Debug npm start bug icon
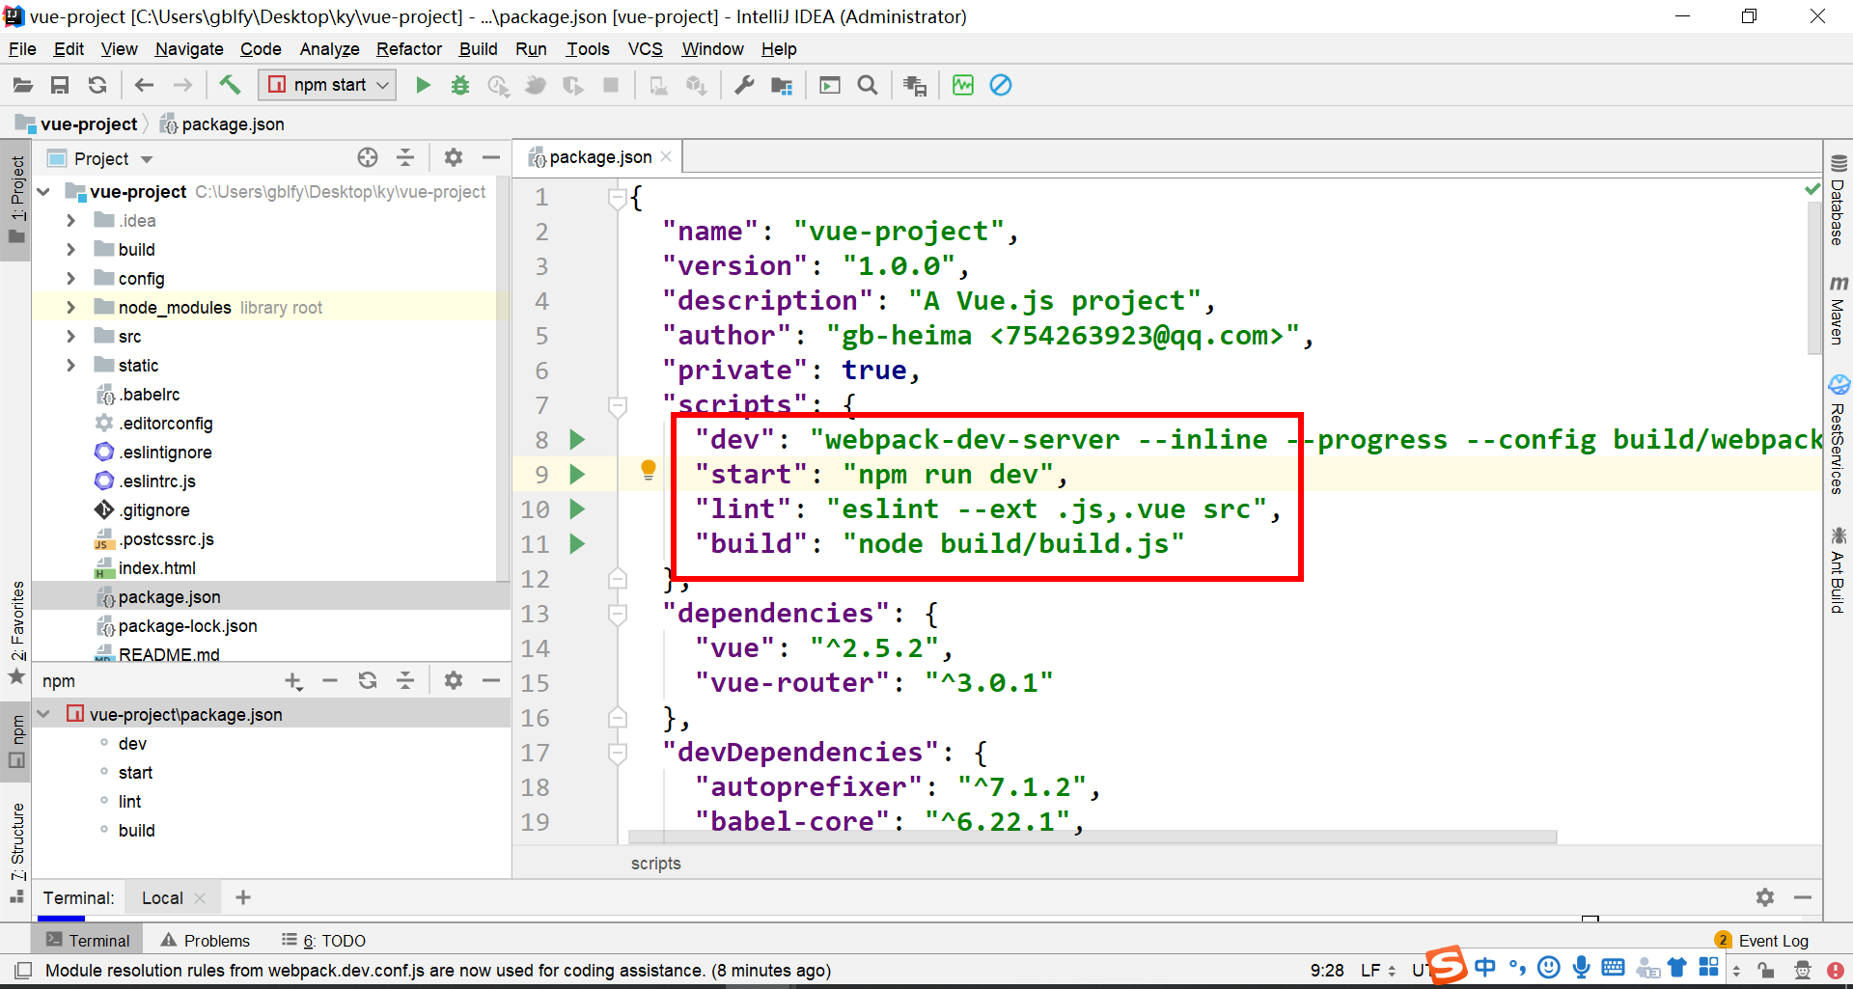 click(x=460, y=86)
